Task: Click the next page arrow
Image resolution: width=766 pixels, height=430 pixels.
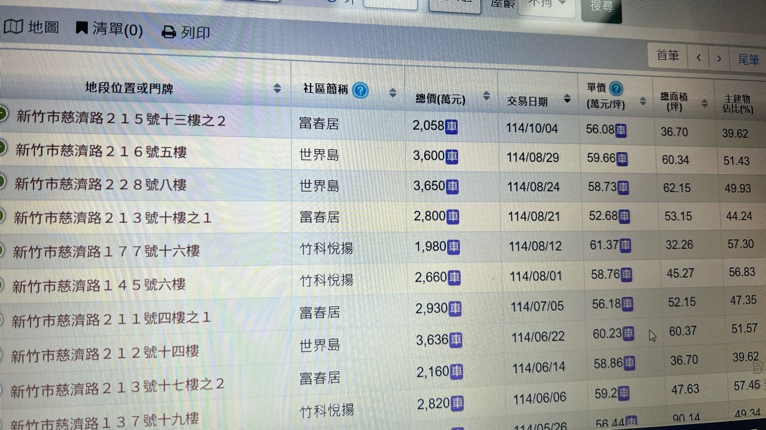Action: [x=719, y=59]
